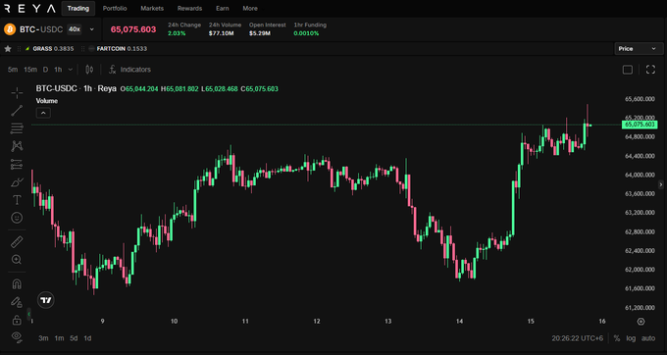Click the Reya logo

click(29, 8)
